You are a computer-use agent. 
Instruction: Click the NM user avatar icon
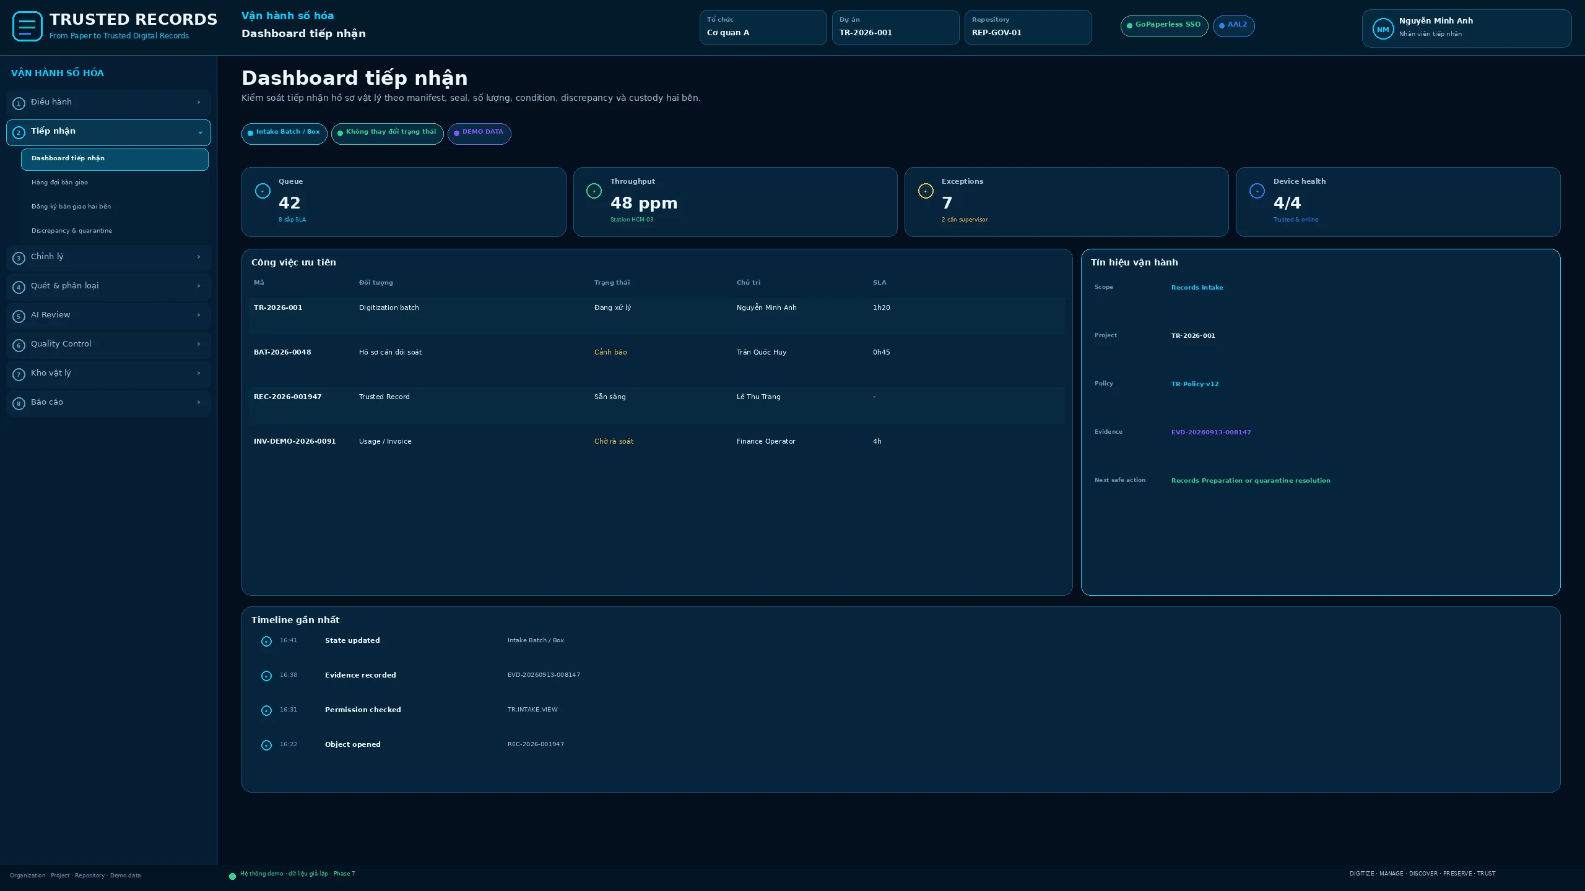[1383, 29]
